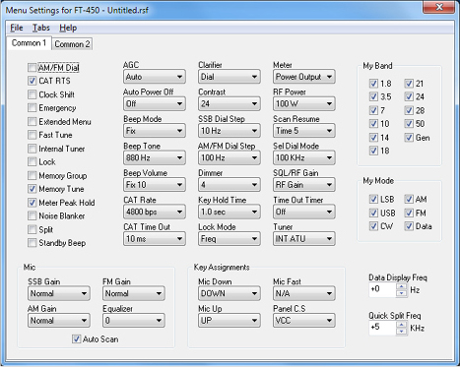Decrease Quick Split Freq with down arrow
Image resolution: width=460 pixels, height=367 pixels.
(x=401, y=332)
